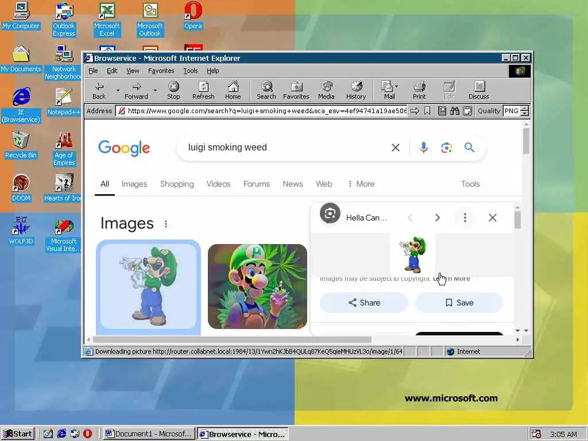
Task: Clear the search query with X
Action: coord(395,148)
